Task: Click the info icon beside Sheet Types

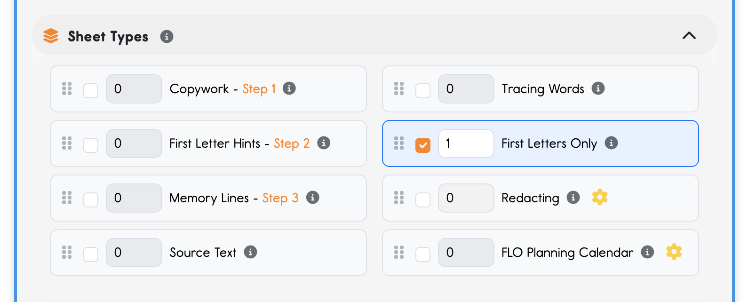Action: 167,36
